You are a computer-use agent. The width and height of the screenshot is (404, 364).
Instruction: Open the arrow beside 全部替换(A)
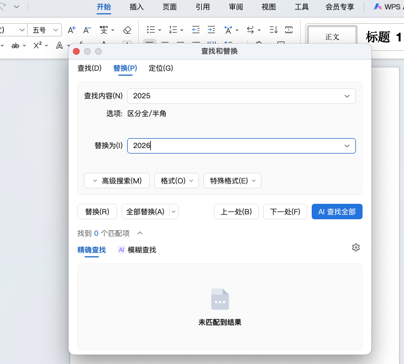pyautogui.click(x=174, y=212)
